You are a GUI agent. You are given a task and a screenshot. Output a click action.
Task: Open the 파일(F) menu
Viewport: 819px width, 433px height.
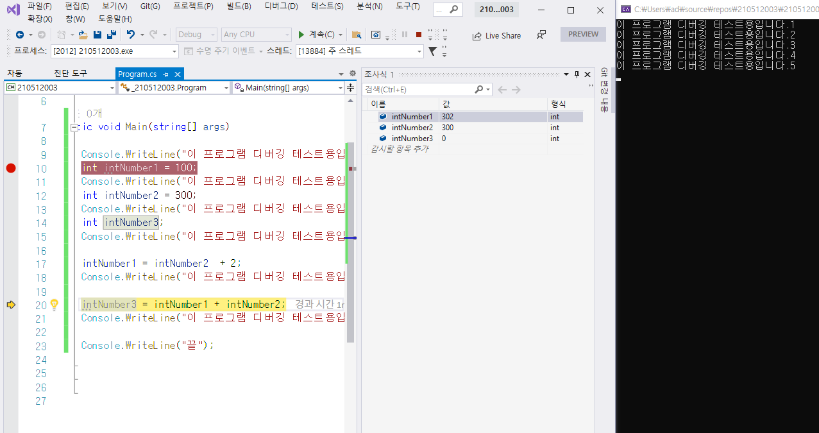(x=40, y=6)
